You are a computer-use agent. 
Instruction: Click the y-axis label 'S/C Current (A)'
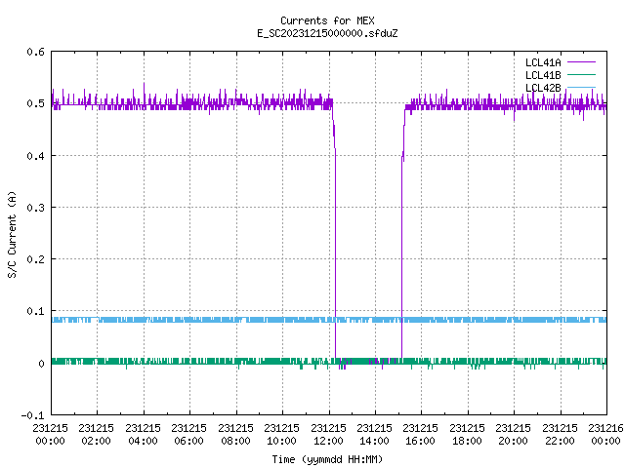click(x=13, y=235)
